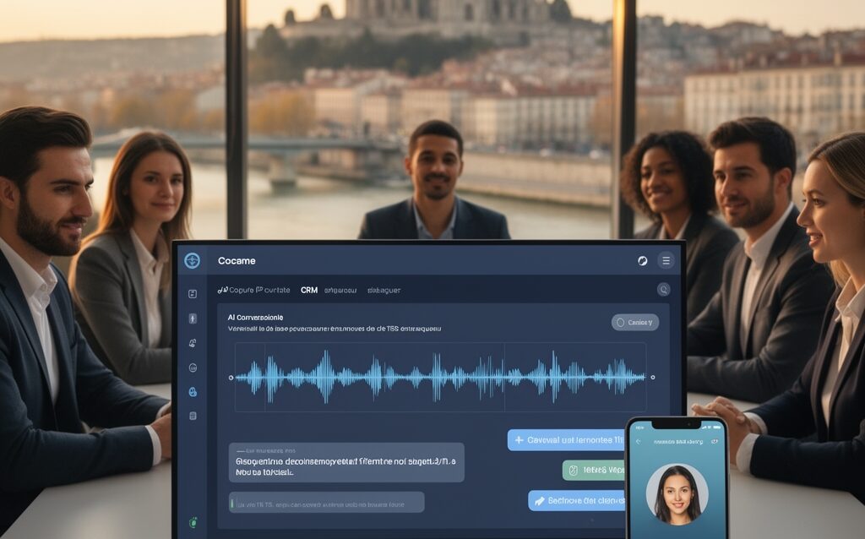Click the document icon in the sidebar
This screenshot has height=539, width=865.
193,416
